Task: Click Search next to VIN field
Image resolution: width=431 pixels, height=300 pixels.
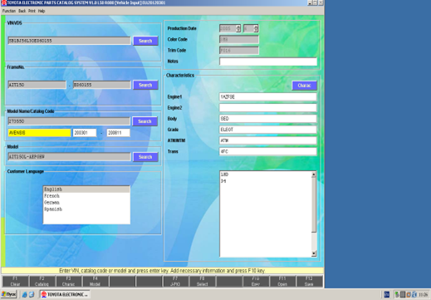Action: pyautogui.click(x=145, y=41)
